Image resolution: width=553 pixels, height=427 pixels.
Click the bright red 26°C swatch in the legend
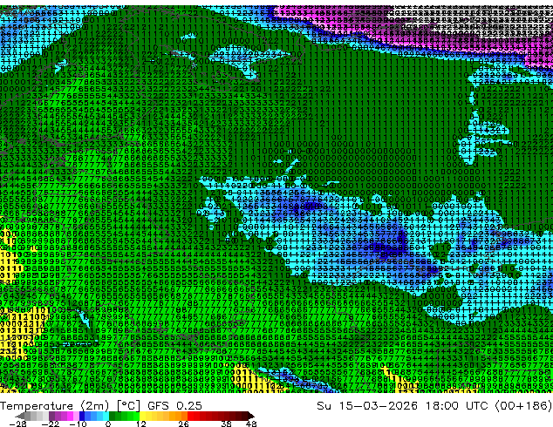coord(190,416)
